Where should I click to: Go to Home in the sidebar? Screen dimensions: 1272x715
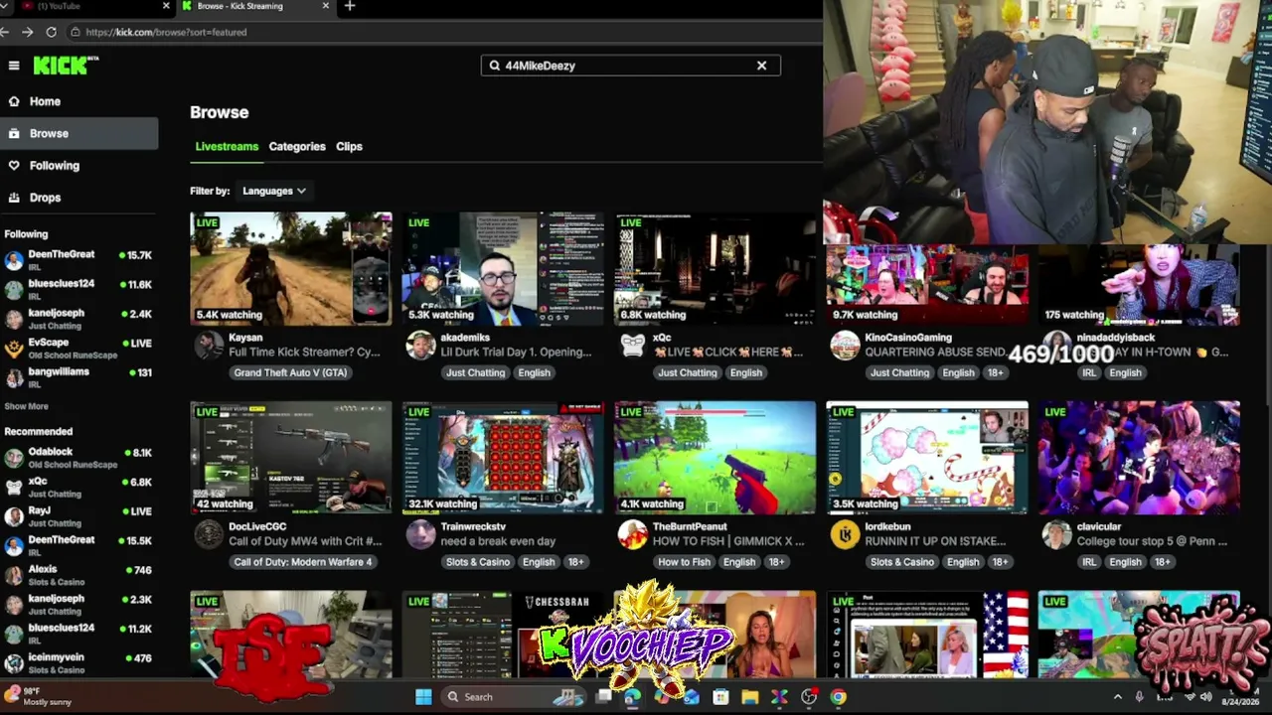pos(79,101)
